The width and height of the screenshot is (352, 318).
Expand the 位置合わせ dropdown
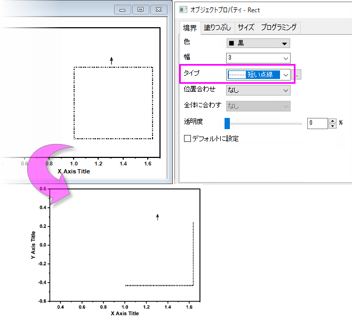click(x=258, y=90)
